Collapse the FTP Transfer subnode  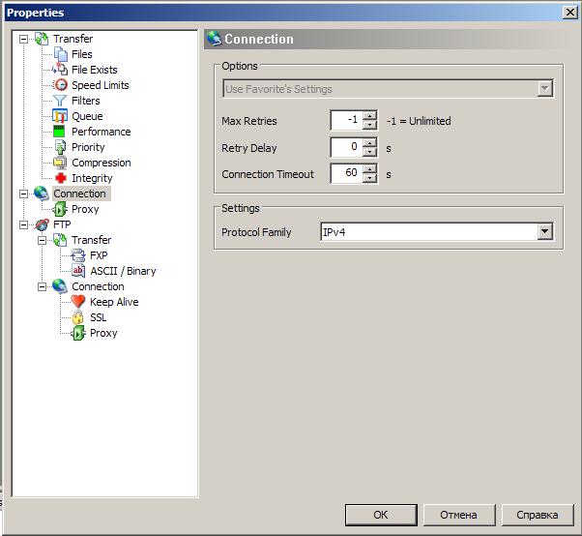tap(42, 240)
